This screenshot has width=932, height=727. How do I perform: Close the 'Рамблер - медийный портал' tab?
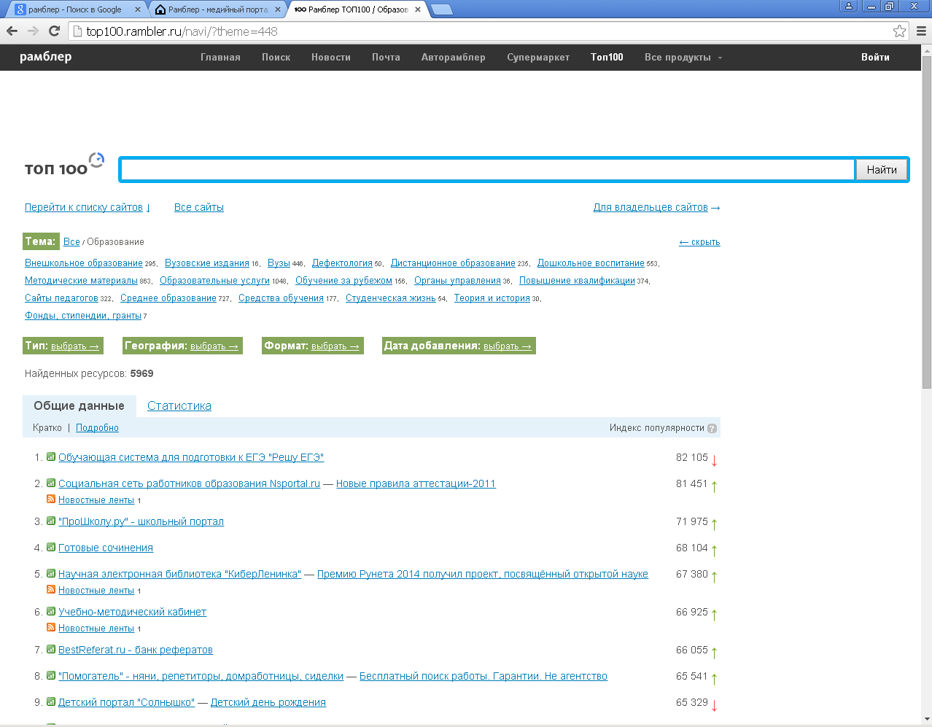(278, 9)
